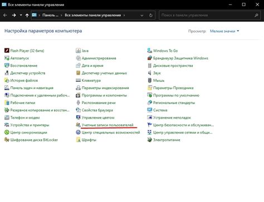
Task: Open the Восстановление icon
Action: pyautogui.click(x=7, y=66)
